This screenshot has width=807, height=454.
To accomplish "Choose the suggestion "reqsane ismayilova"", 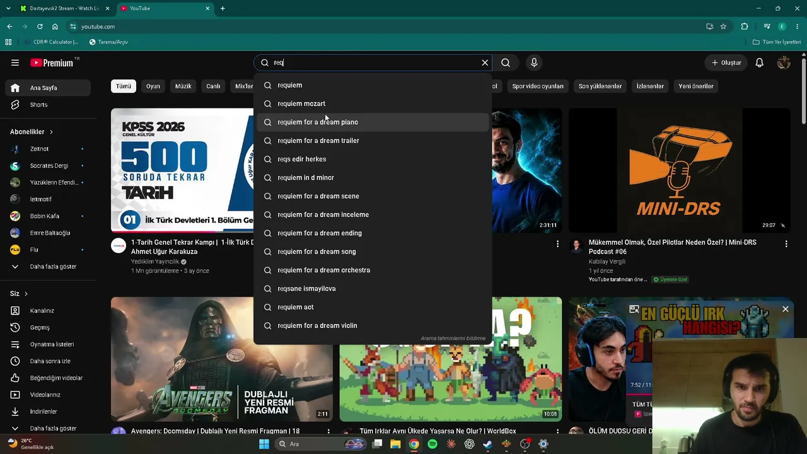I will click(373, 289).
